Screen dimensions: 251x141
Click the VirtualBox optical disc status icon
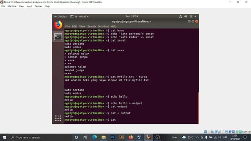point(209,132)
